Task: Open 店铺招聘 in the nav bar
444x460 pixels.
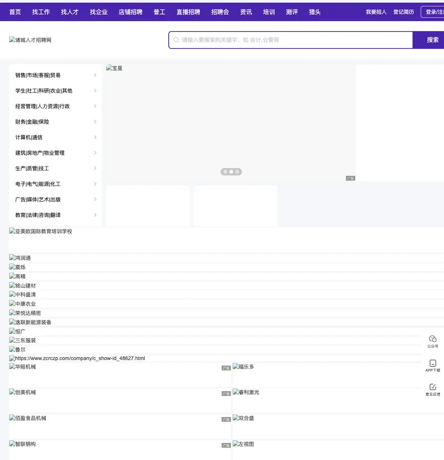Action: pyautogui.click(x=131, y=12)
